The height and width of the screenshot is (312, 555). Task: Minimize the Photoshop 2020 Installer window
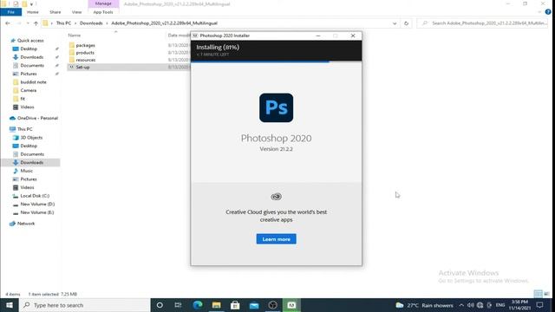(x=318, y=36)
